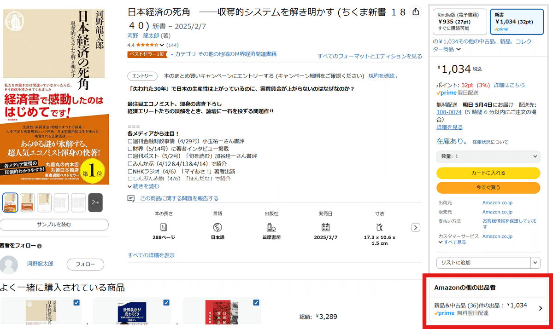Click お客様情報を保護しています link

coord(510,224)
